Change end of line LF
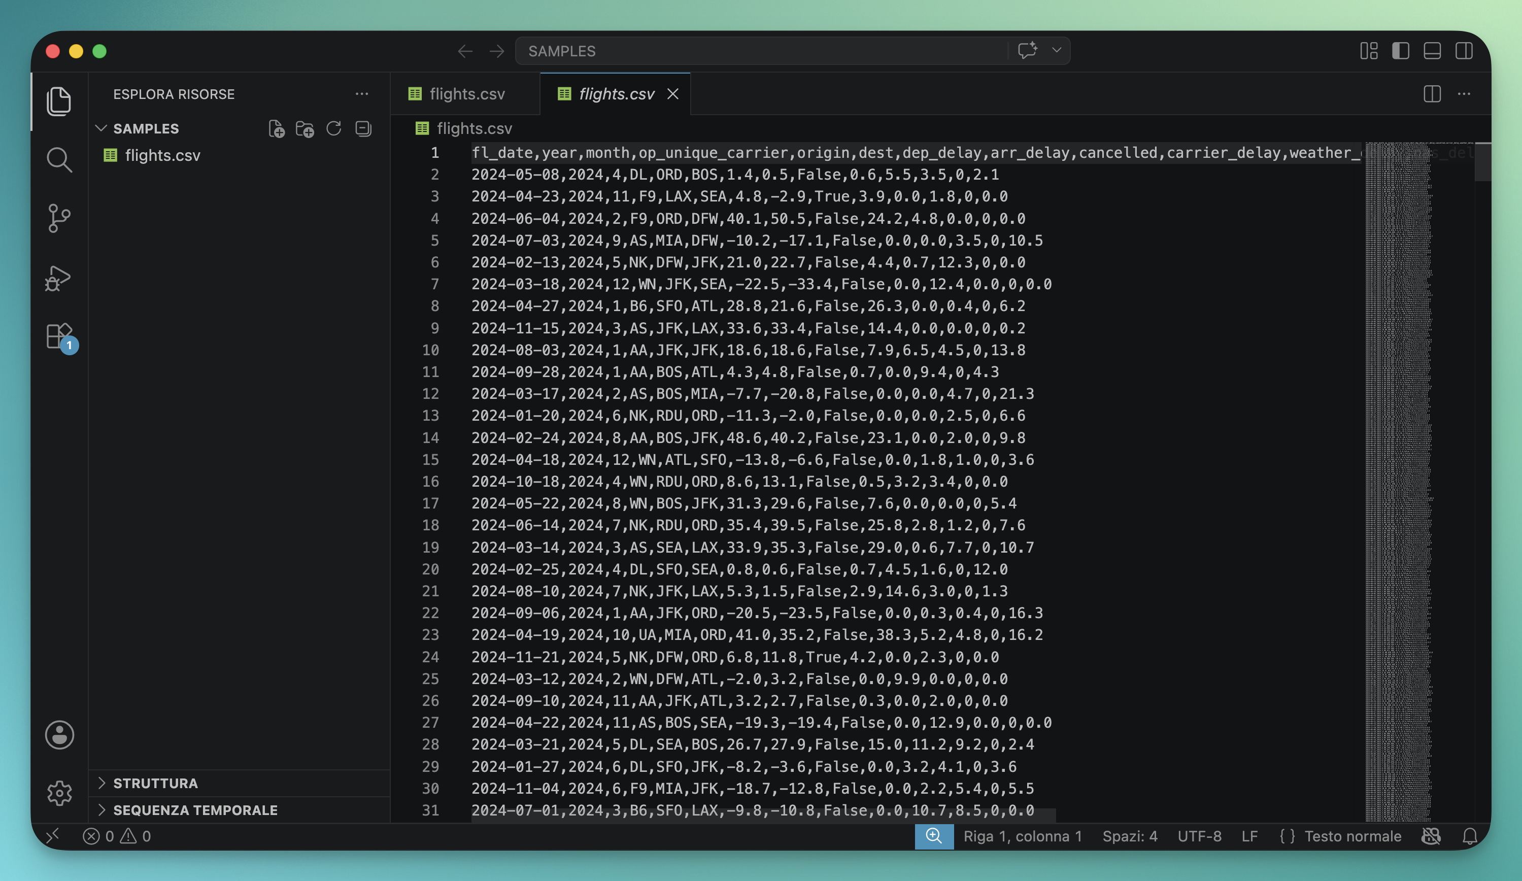Viewport: 1522px width, 881px height. tap(1249, 836)
